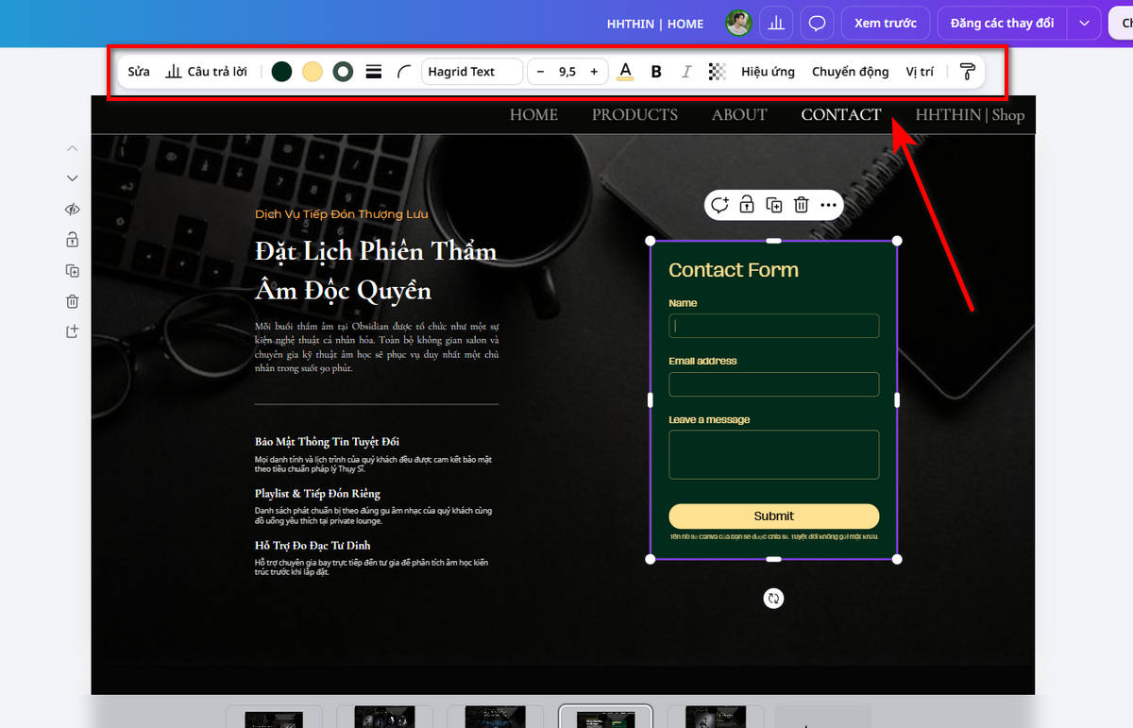Open the comments speech bubble icon

pyautogui.click(x=817, y=24)
